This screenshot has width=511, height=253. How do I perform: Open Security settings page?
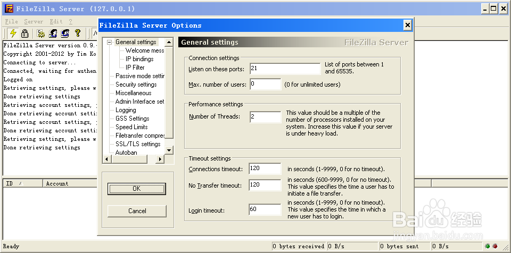(x=136, y=85)
